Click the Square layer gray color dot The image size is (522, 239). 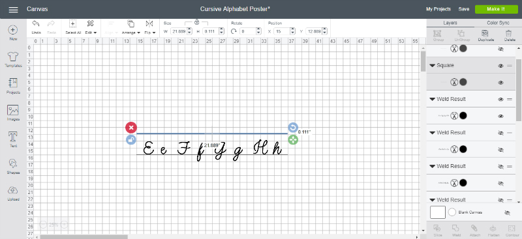coord(463,82)
